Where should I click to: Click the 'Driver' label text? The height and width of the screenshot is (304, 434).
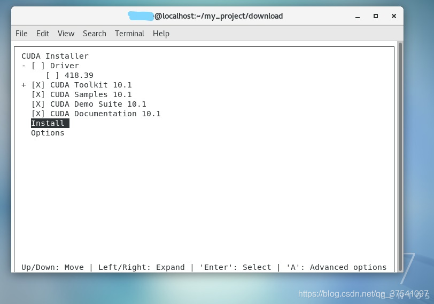point(65,66)
